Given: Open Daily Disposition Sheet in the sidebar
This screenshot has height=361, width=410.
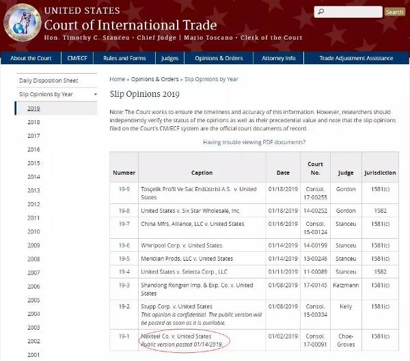Looking at the screenshot, I should [49, 81].
